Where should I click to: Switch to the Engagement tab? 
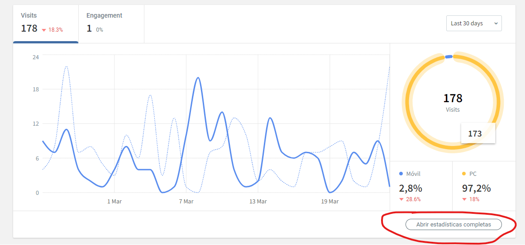[111, 24]
